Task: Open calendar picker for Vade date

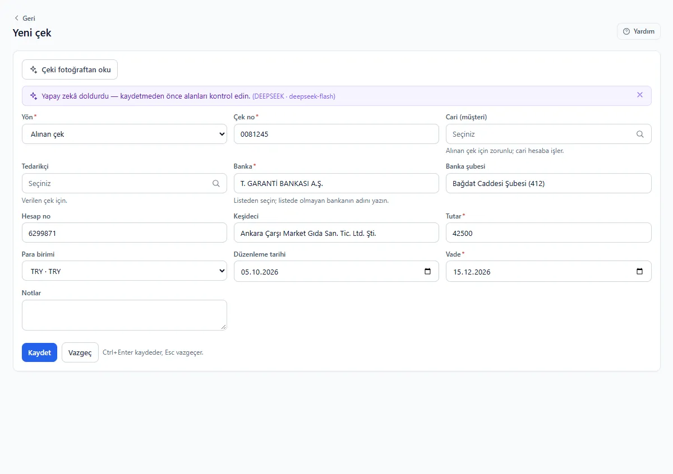Action: tap(640, 272)
